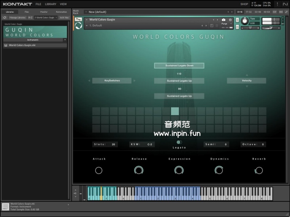Toggle the Legato switch
This screenshot has width=290, height=217.
179,142
